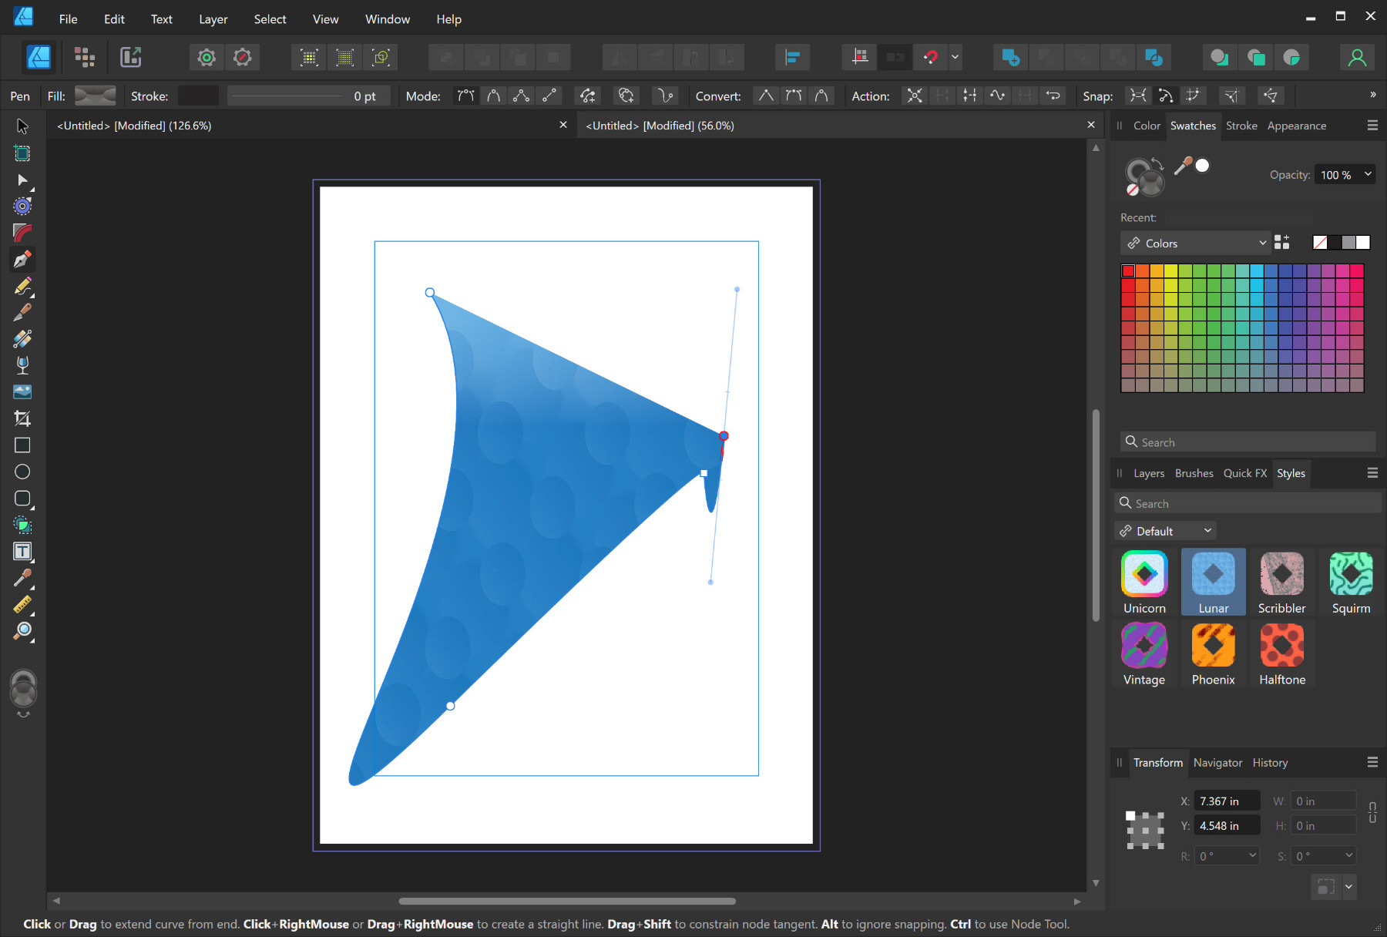
Task: Toggle snapping magnet in toolbar
Action: coord(931,57)
